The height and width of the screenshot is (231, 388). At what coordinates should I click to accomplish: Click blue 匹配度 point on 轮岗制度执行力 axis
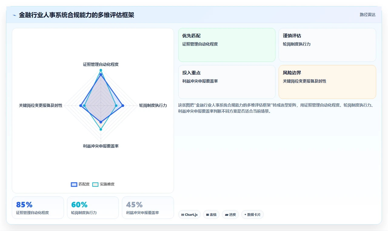click(x=123, y=106)
